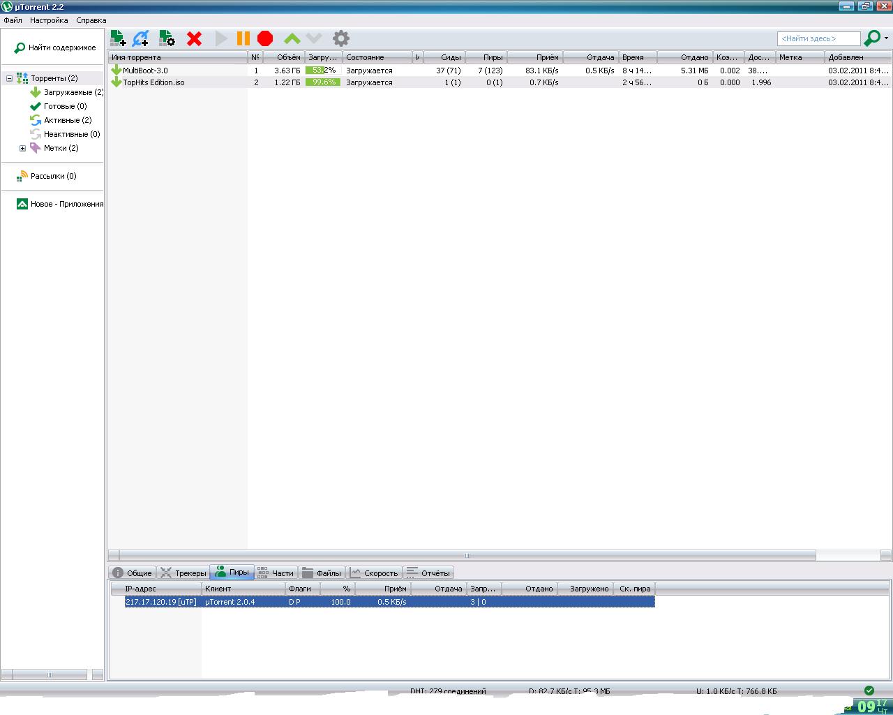This screenshot has width=893, height=715.
Task: Sort peers by the Клиент column
Action: coord(243,589)
